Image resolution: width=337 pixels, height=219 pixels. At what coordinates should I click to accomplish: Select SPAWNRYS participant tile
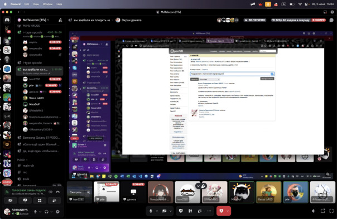point(214,192)
